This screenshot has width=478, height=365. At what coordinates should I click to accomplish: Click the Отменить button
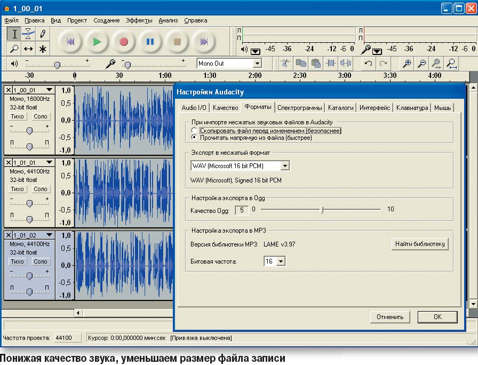[389, 317]
